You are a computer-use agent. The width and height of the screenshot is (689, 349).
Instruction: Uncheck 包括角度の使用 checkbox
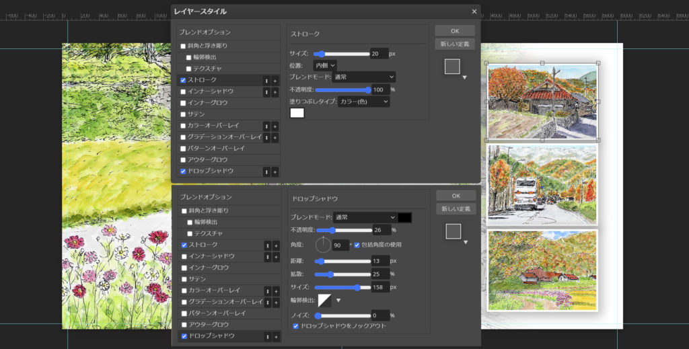(x=357, y=245)
